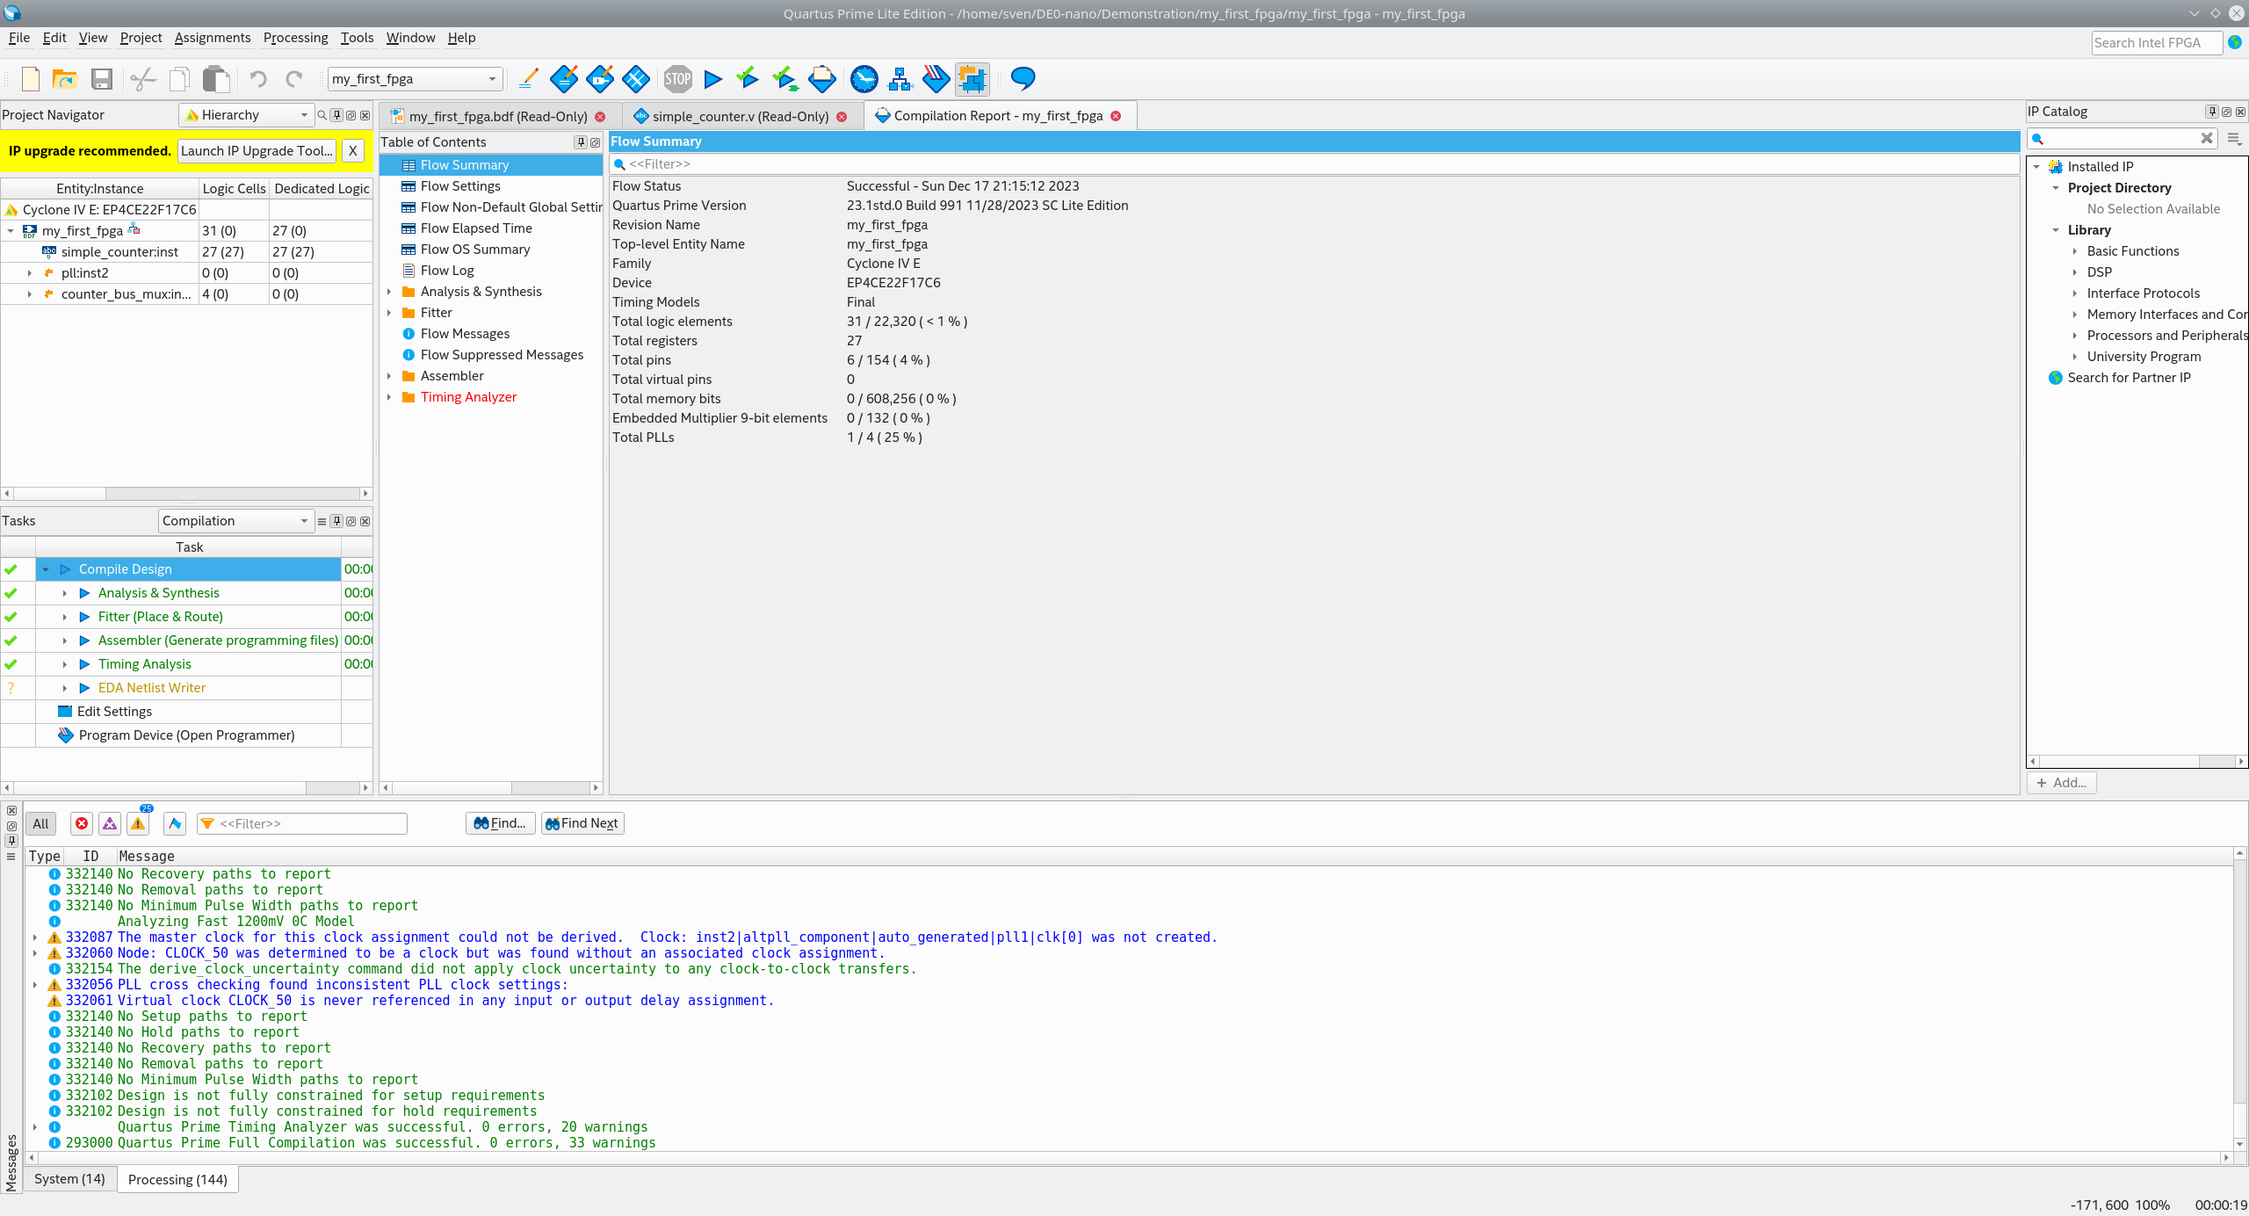
Task: Expand Basic Functions in IP Library
Action: [2075, 251]
